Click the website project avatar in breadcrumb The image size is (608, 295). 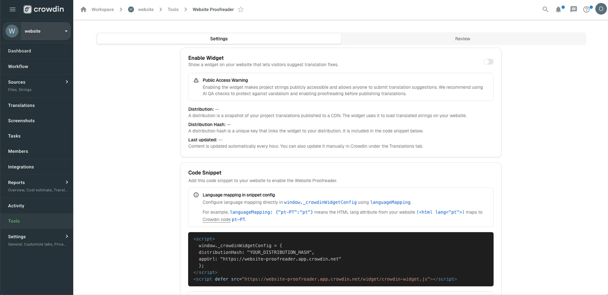click(x=131, y=9)
